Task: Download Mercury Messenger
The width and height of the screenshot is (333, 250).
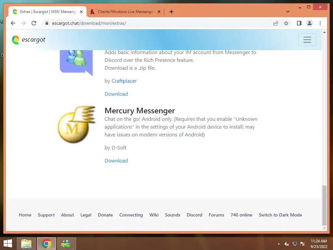Action: tap(116, 161)
